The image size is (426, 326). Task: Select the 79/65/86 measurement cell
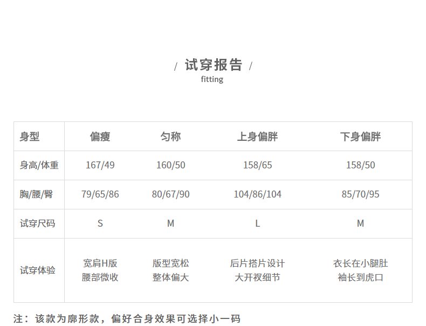100,194
